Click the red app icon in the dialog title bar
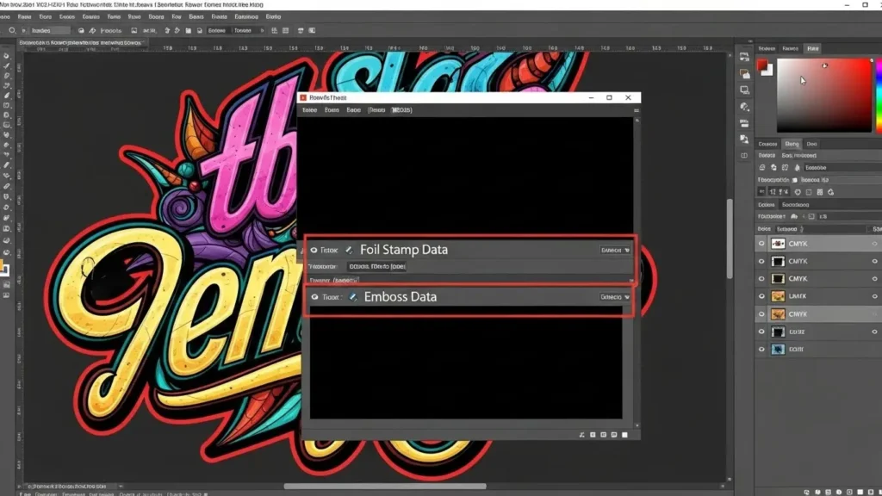 pos(303,98)
